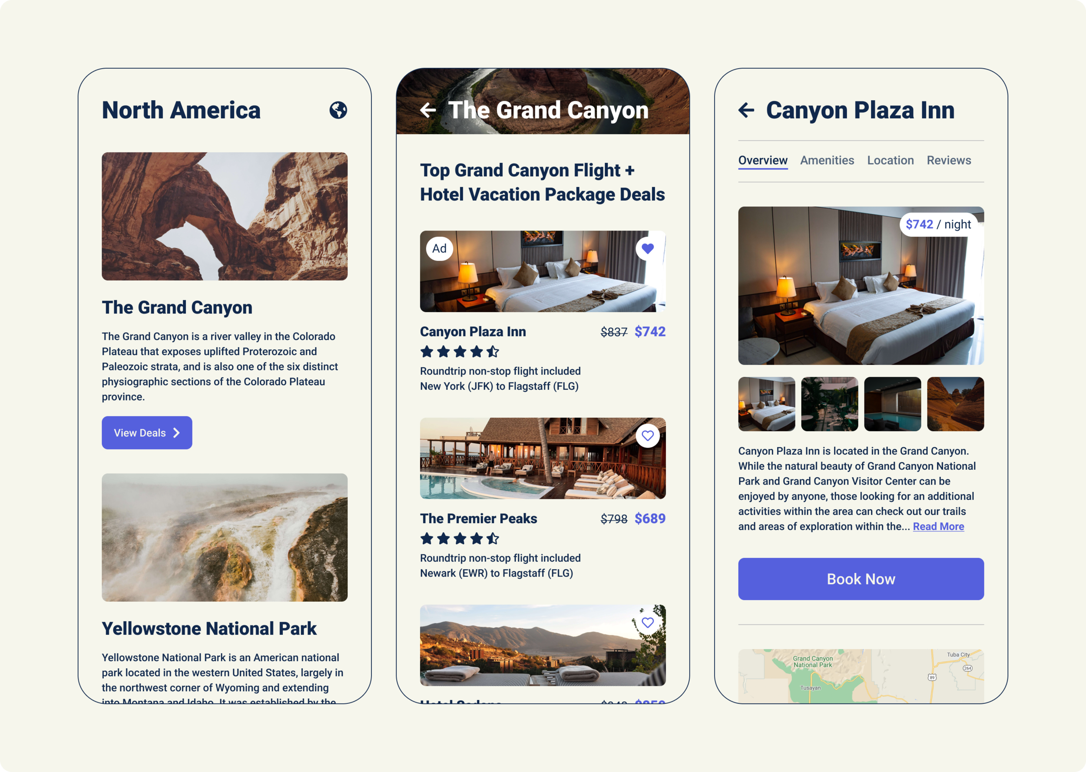Unfavorite Canyon Plaza Inn with the filled heart
Screen dimensions: 1086x772
click(648, 249)
